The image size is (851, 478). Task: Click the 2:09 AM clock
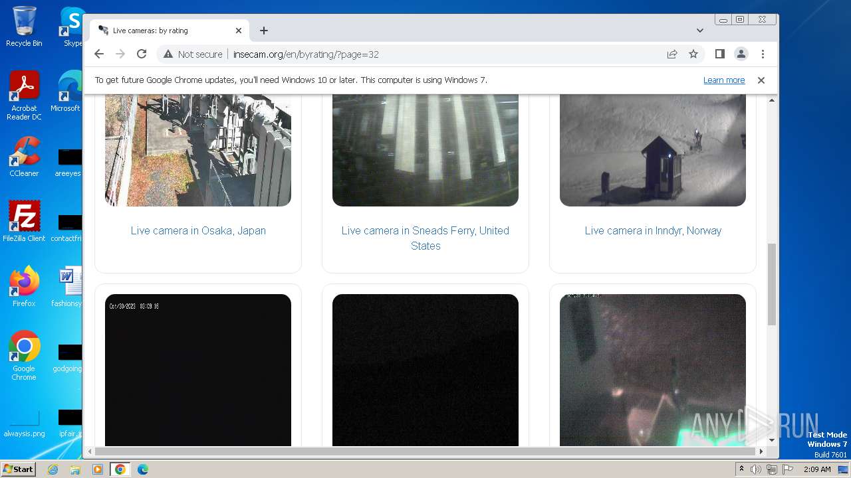coord(817,469)
